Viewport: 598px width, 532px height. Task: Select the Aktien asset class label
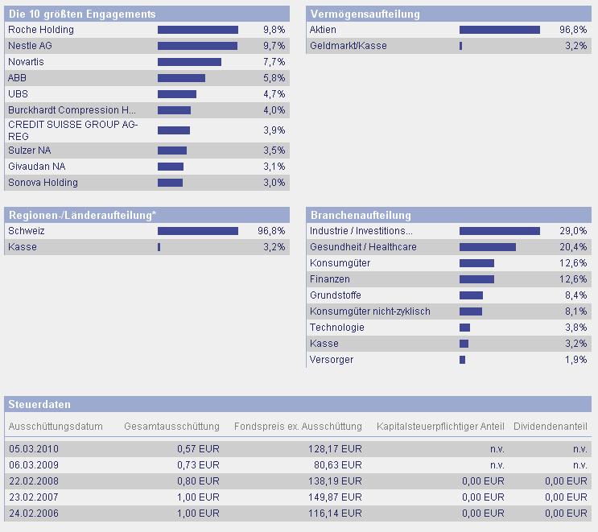[323, 30]
